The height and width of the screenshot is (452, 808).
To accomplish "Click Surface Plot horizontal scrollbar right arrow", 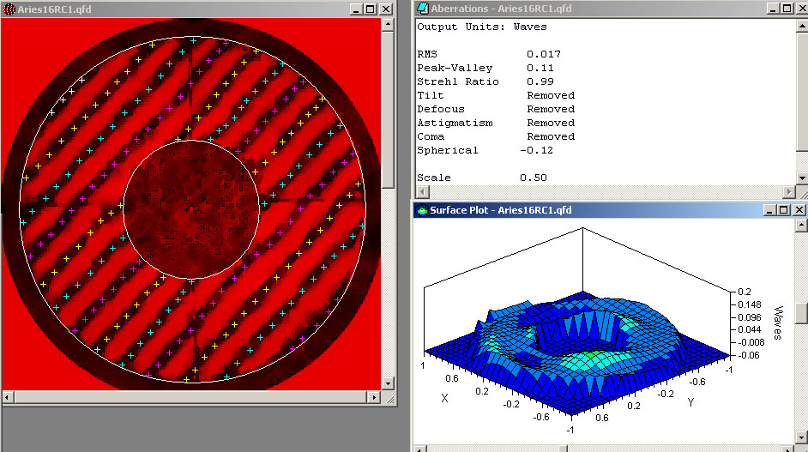I will [x=788, y=449].
